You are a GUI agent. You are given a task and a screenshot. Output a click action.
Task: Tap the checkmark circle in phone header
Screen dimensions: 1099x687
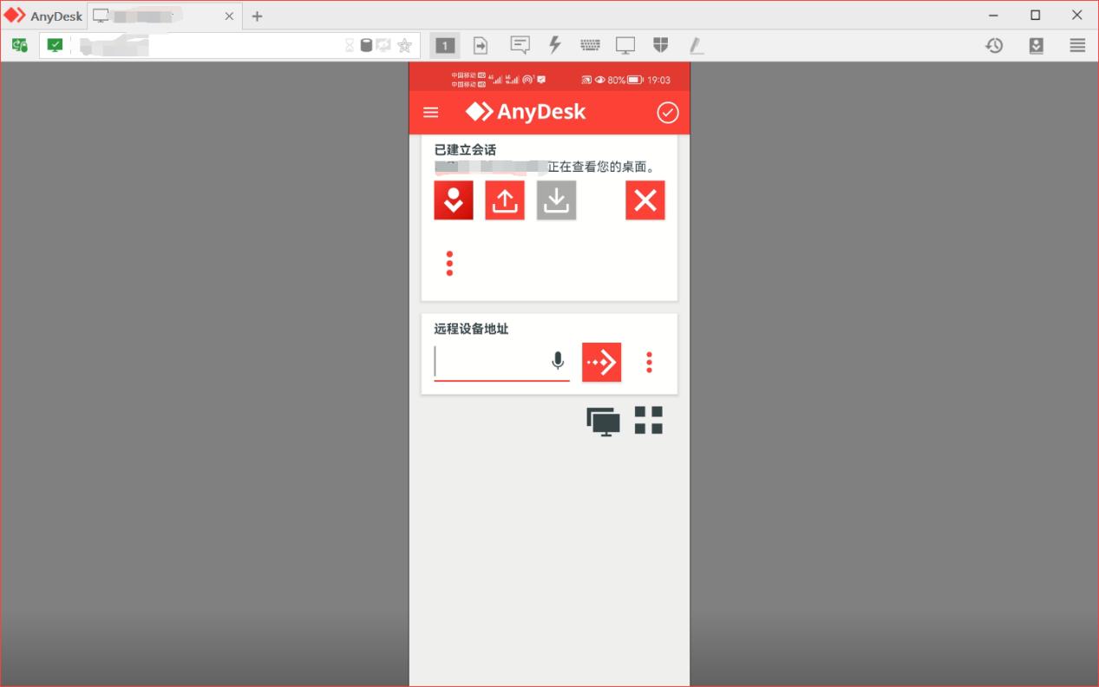(x=667, y=113)
